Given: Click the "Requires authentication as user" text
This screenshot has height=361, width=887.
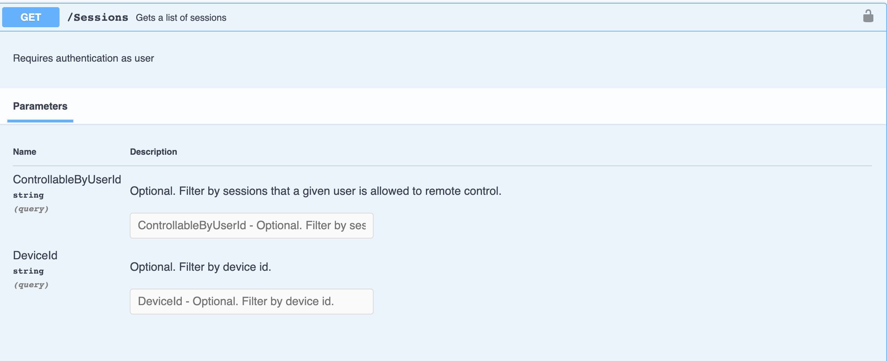Looking at the screenshot, I should coord(84,58).
